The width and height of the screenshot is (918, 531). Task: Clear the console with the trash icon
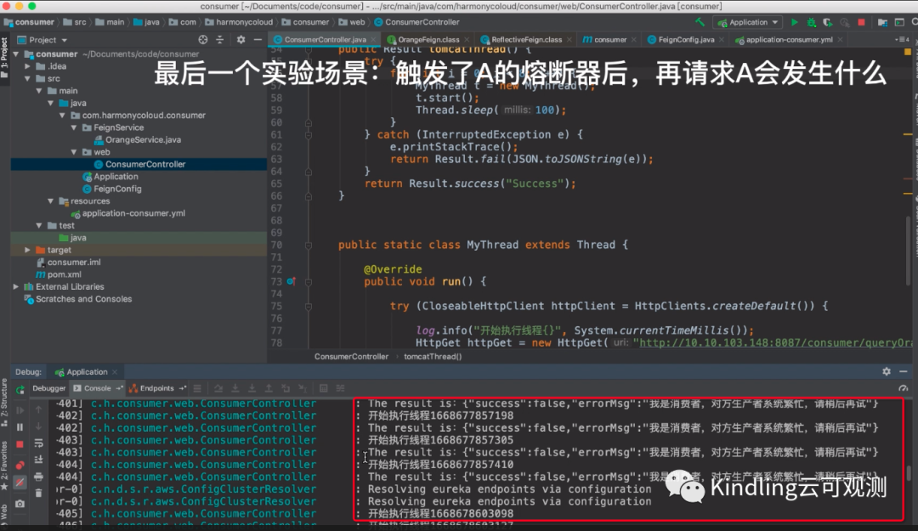click(38, 493)
